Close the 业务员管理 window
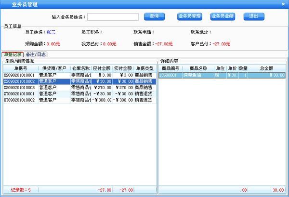The width and height of the screenshot is (289, 197). pos(284,4)
